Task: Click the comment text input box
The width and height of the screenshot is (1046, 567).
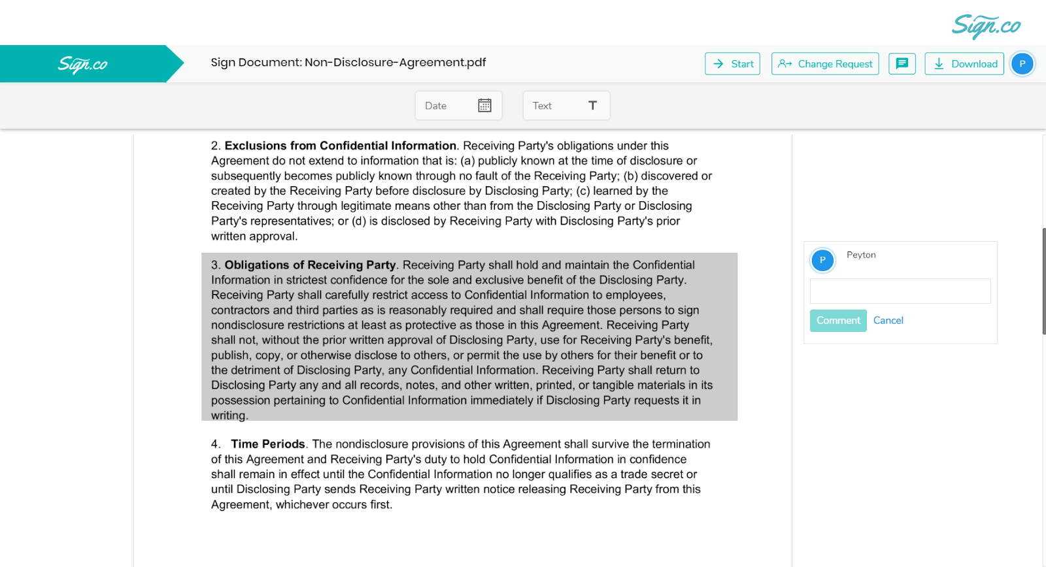Action: point(900,291)
